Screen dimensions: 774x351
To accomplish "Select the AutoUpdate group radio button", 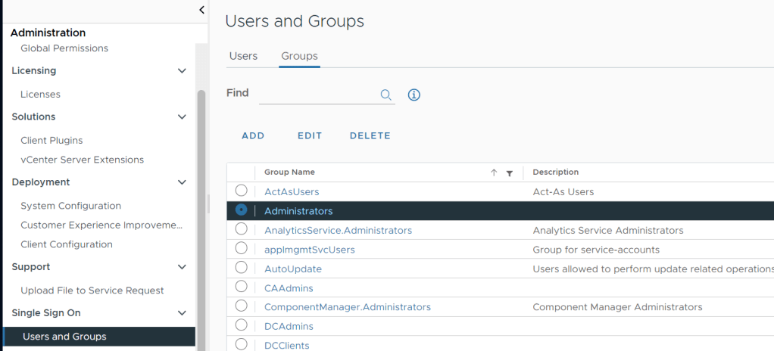I will coord(241,267).
